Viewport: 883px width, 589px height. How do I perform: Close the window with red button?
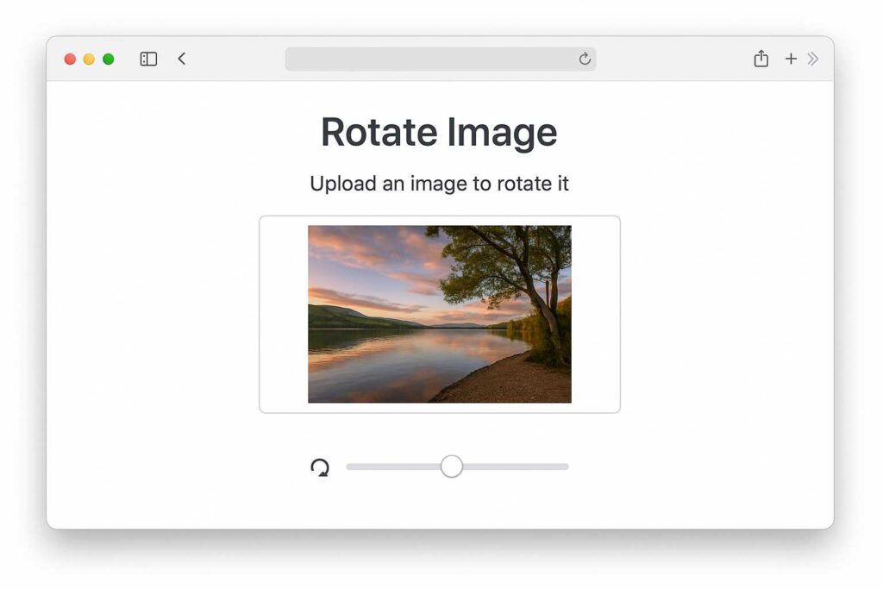click(x=70, y=60)
